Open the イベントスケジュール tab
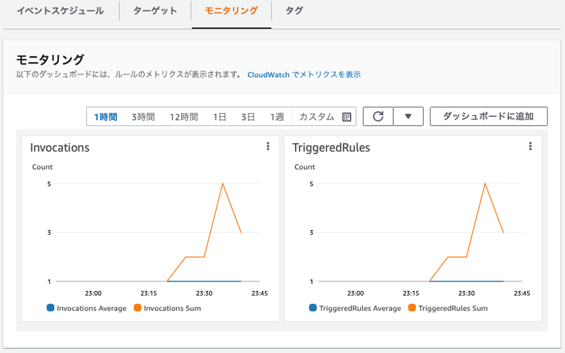Screen dimensions: 565x353 click(x=60, y=11)
